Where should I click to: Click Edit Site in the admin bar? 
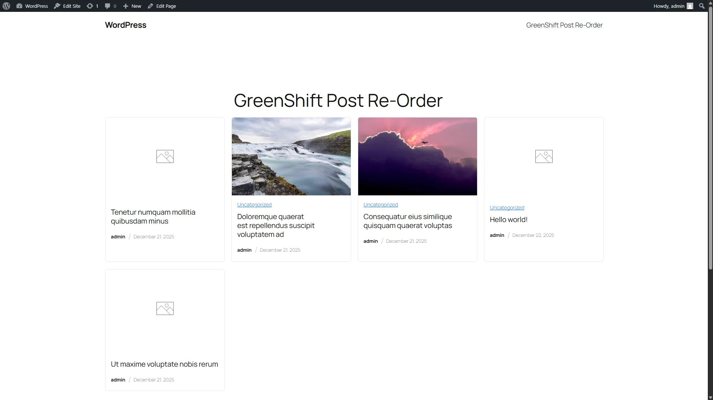point(67,6)
